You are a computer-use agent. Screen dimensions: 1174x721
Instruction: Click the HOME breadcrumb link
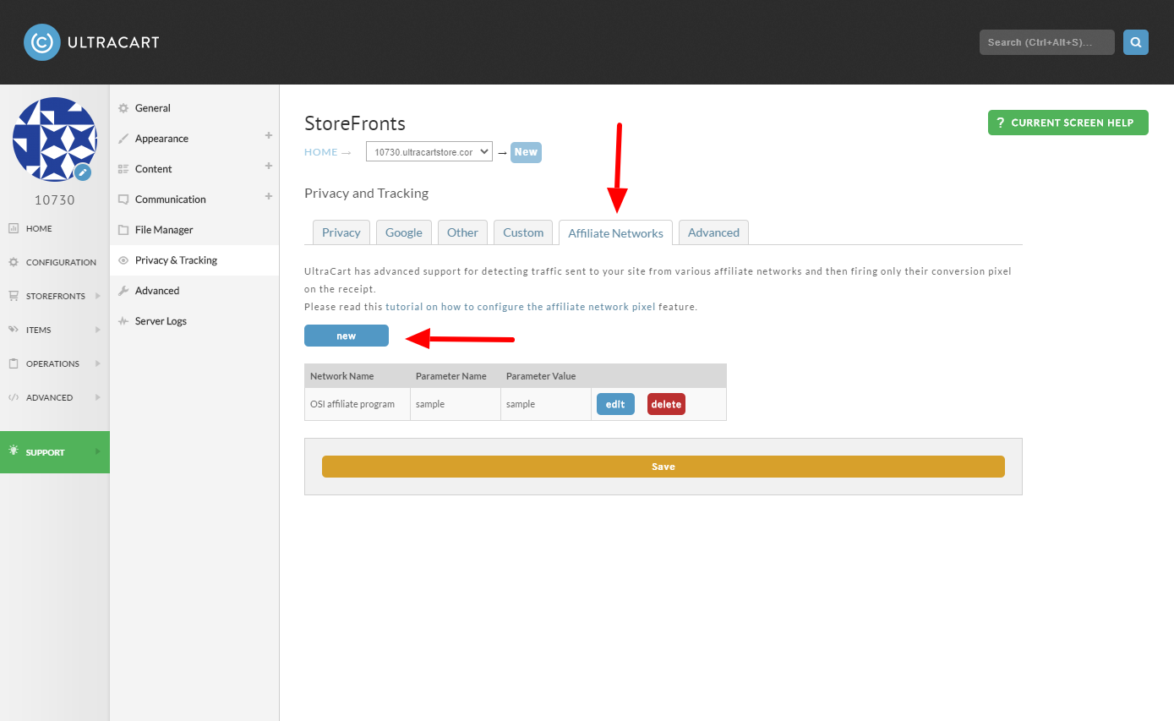[321, 152]
